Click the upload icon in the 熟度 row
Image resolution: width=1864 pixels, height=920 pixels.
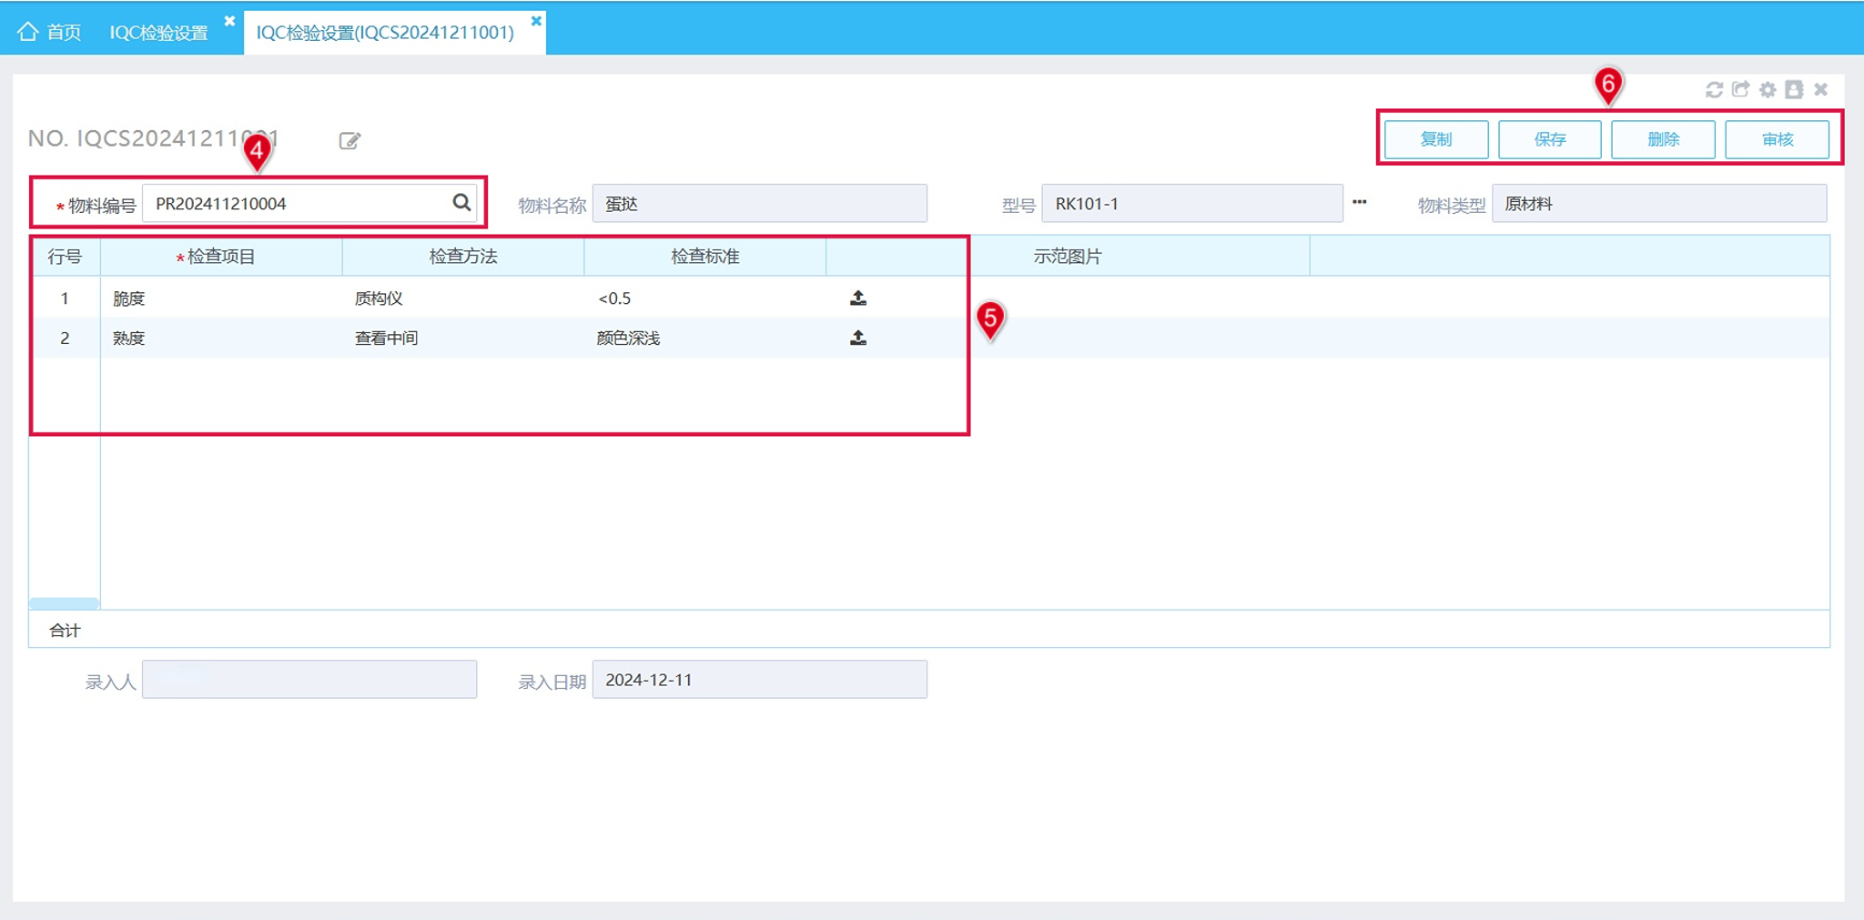(857, 338)
